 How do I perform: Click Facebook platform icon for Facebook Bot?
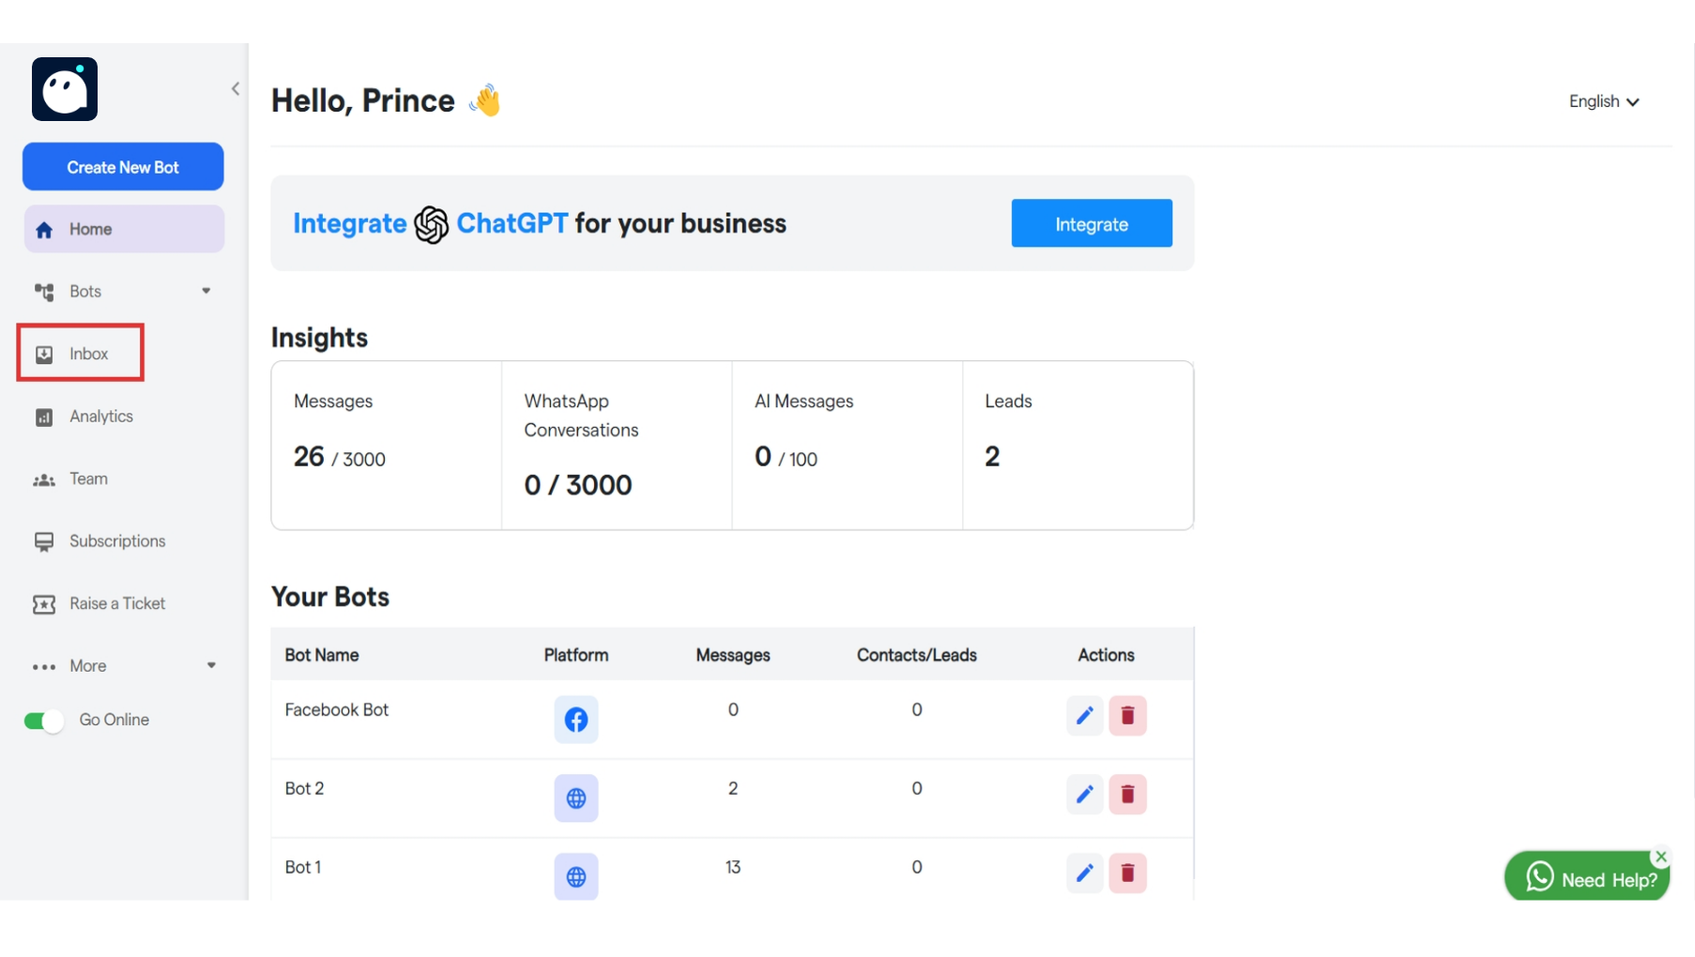(576, 720)
